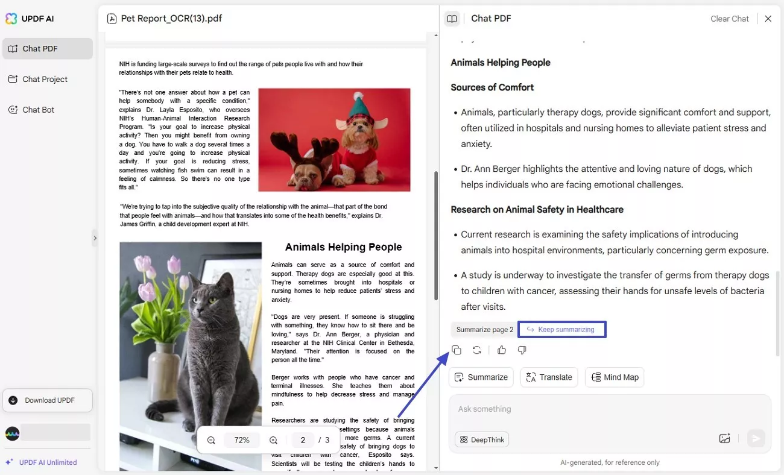Click the Chat PDF panel title
Screen dimensions: 784x475
point(491,19)
